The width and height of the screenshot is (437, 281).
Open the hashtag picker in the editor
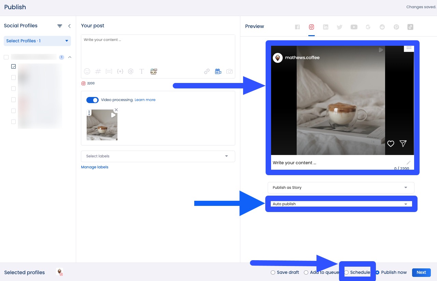coord(98,71)
